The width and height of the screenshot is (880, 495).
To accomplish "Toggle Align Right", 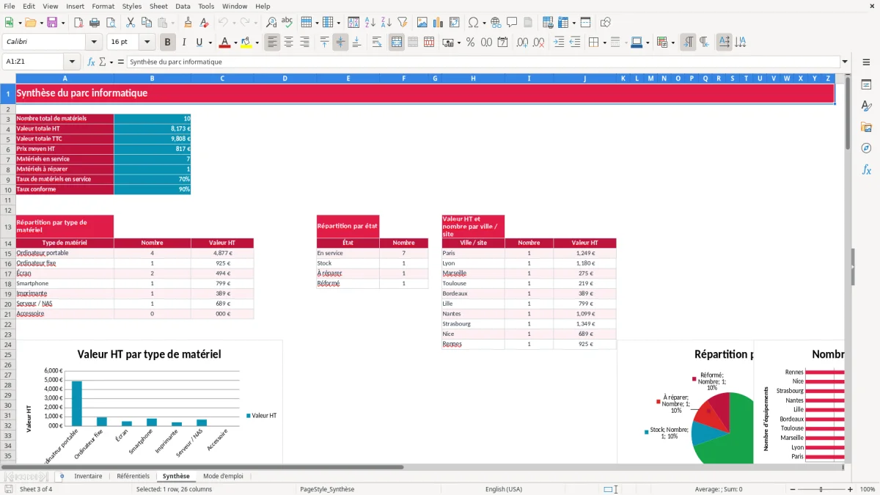I will pos(305,43).
